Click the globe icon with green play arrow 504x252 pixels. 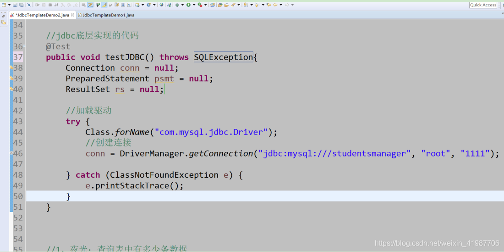[x=170, y=5]
